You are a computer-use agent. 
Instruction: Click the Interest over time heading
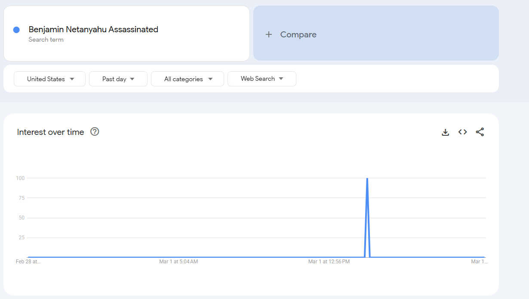(x=51, y=132)
